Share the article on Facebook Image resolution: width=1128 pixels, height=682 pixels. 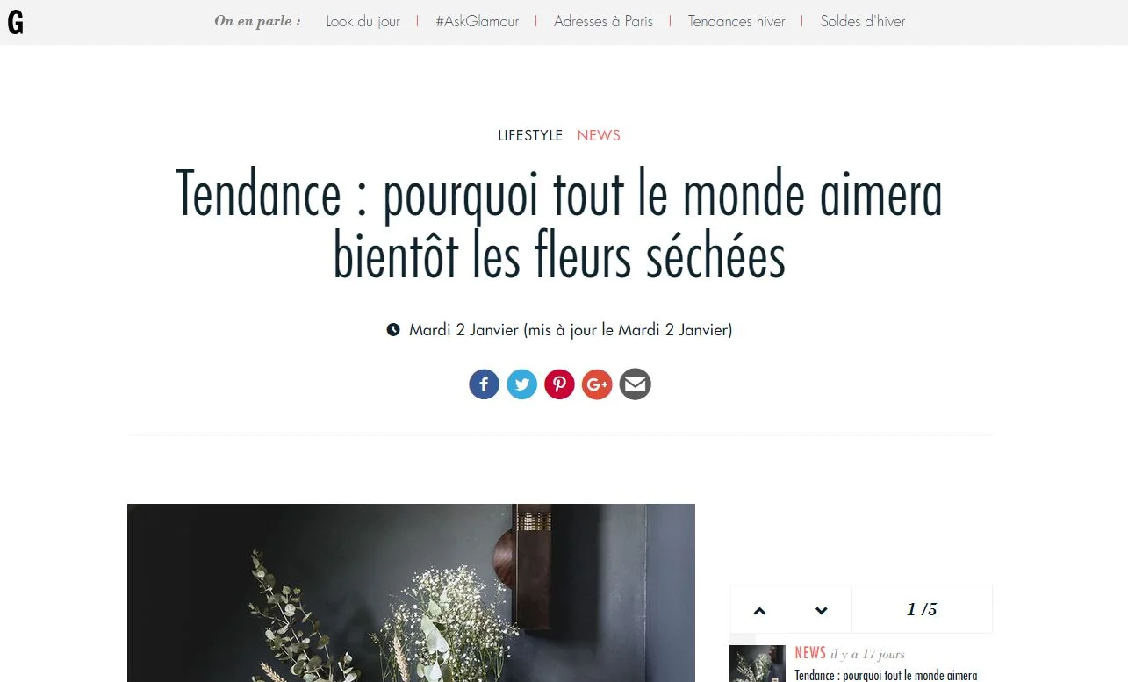484,384
